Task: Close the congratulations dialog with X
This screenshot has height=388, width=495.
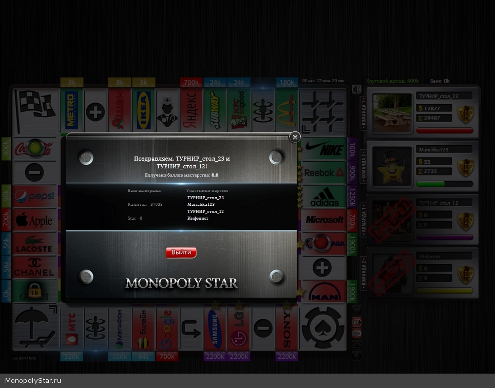Action: point(295,137)
